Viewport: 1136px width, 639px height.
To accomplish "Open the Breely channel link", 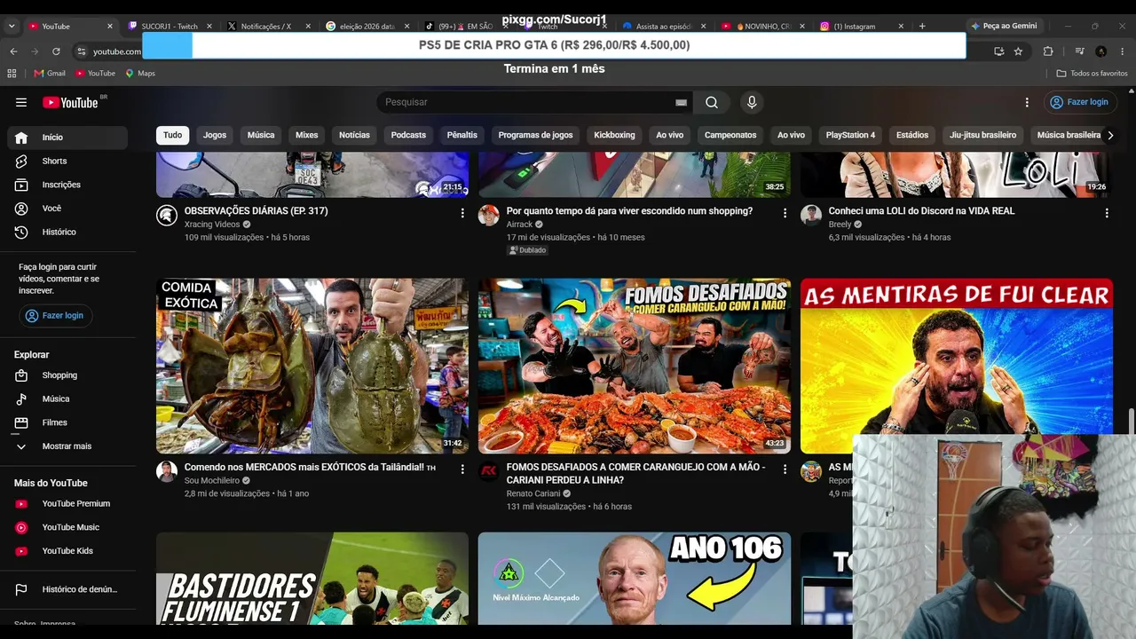I will click(840, 225).
